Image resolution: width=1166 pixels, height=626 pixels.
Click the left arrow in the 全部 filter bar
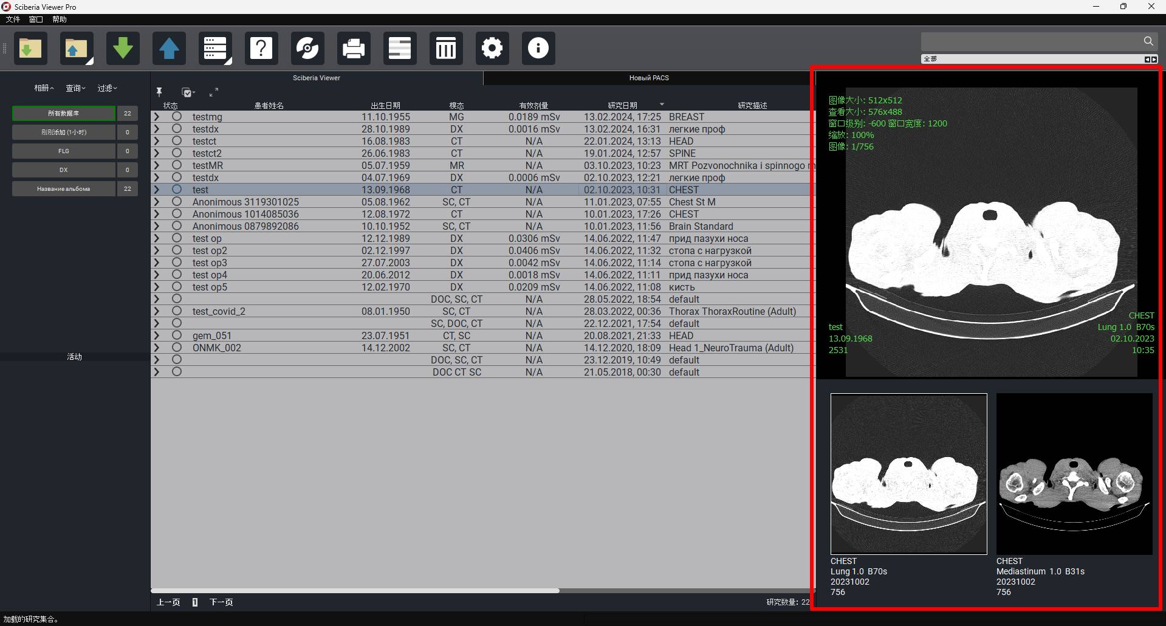(x=1147, y=59)
